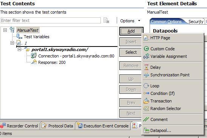Click the Loop circular arrow icon
The image size is (207, 138).
(146, 86)
